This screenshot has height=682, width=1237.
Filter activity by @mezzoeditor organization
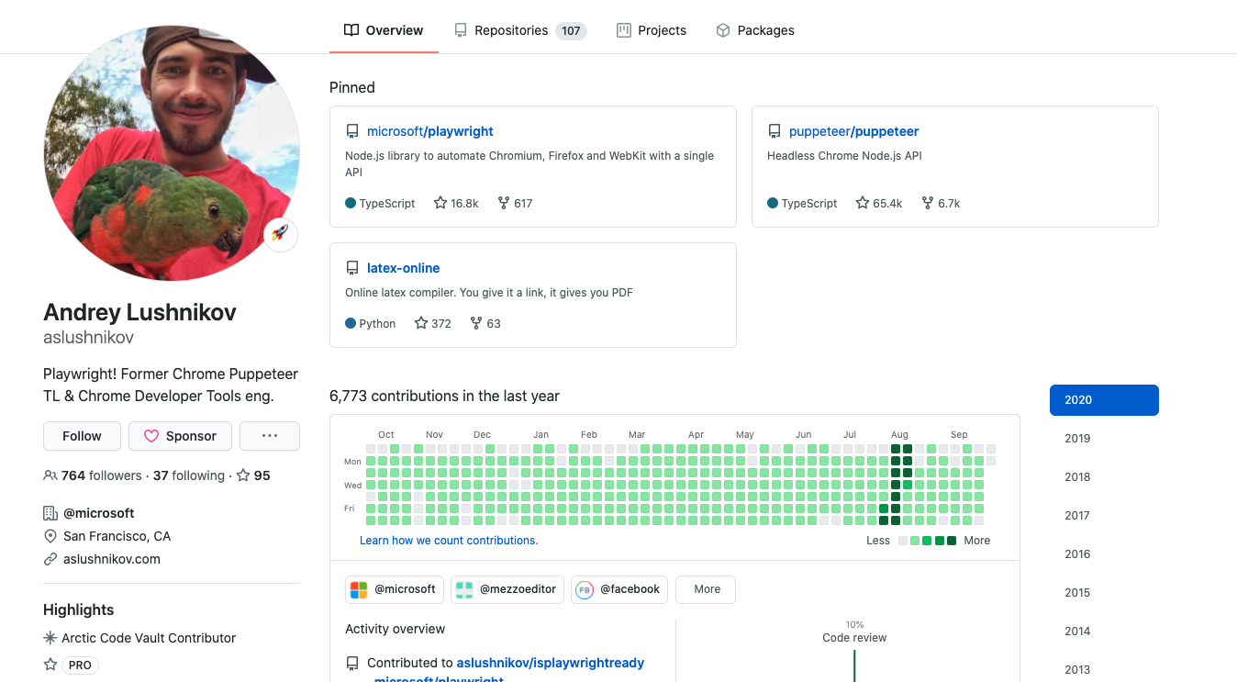click(507, 589)
